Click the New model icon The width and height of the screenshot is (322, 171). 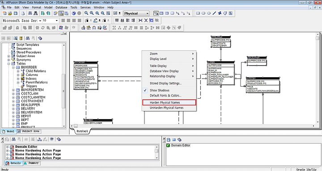tap(4, 13)
